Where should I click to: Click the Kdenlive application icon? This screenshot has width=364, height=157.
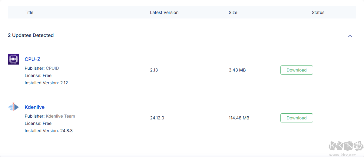13,107
